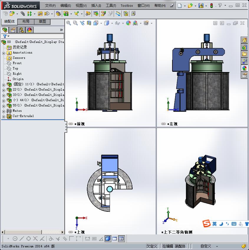Expand the Annotations tree node
This screenshot has height=250, width=249.
click(4, 53)
